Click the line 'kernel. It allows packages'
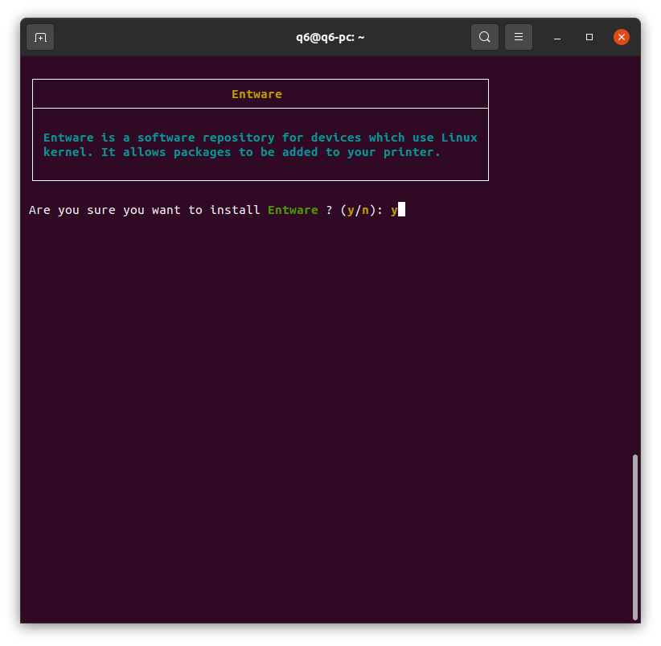661x646 pixels. pos(241,152)
